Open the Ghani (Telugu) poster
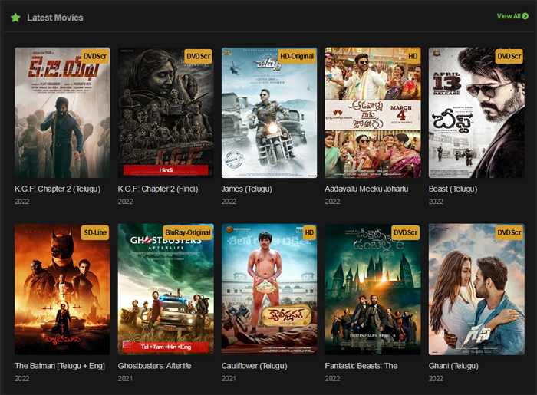The height and width of the screenshot is (395, 537). coord(476,289)
